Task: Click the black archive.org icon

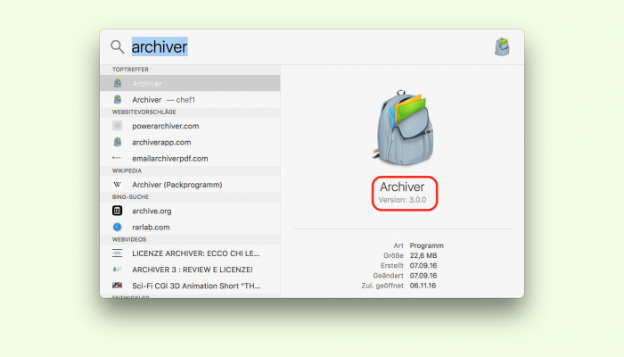Action: click(117, 211)
